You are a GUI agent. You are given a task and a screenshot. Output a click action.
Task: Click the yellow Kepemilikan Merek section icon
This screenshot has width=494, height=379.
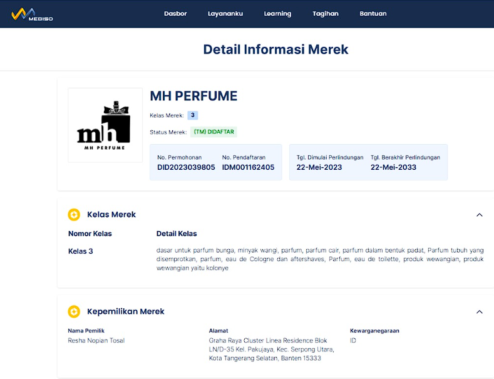(x=74, y=311)
